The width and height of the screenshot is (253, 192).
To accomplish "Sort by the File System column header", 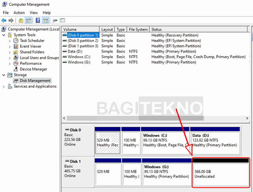I will pos(138,29).
